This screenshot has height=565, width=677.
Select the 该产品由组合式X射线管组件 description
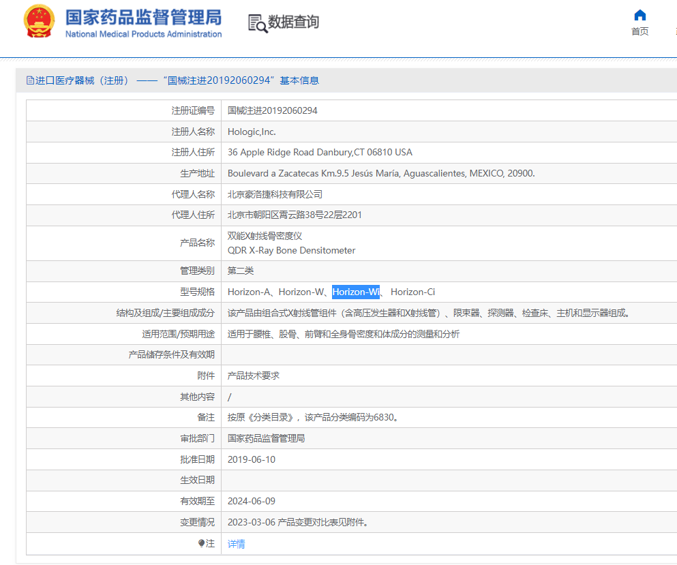429,313
